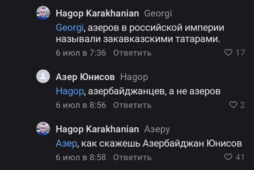Click the gray Азеру reply-to label
This screenshot has height=170, width=254.
click(x=157, y=129)
